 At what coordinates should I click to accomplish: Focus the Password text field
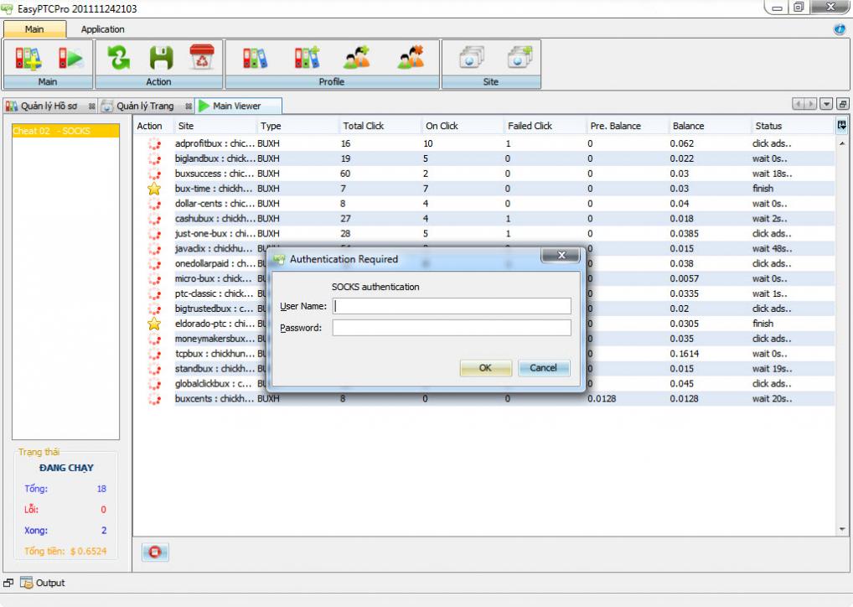pos(451,328)
